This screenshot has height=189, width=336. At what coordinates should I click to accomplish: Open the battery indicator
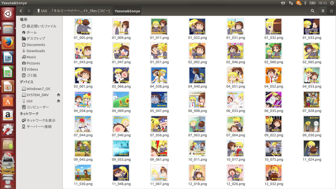[x=312, y=3]
